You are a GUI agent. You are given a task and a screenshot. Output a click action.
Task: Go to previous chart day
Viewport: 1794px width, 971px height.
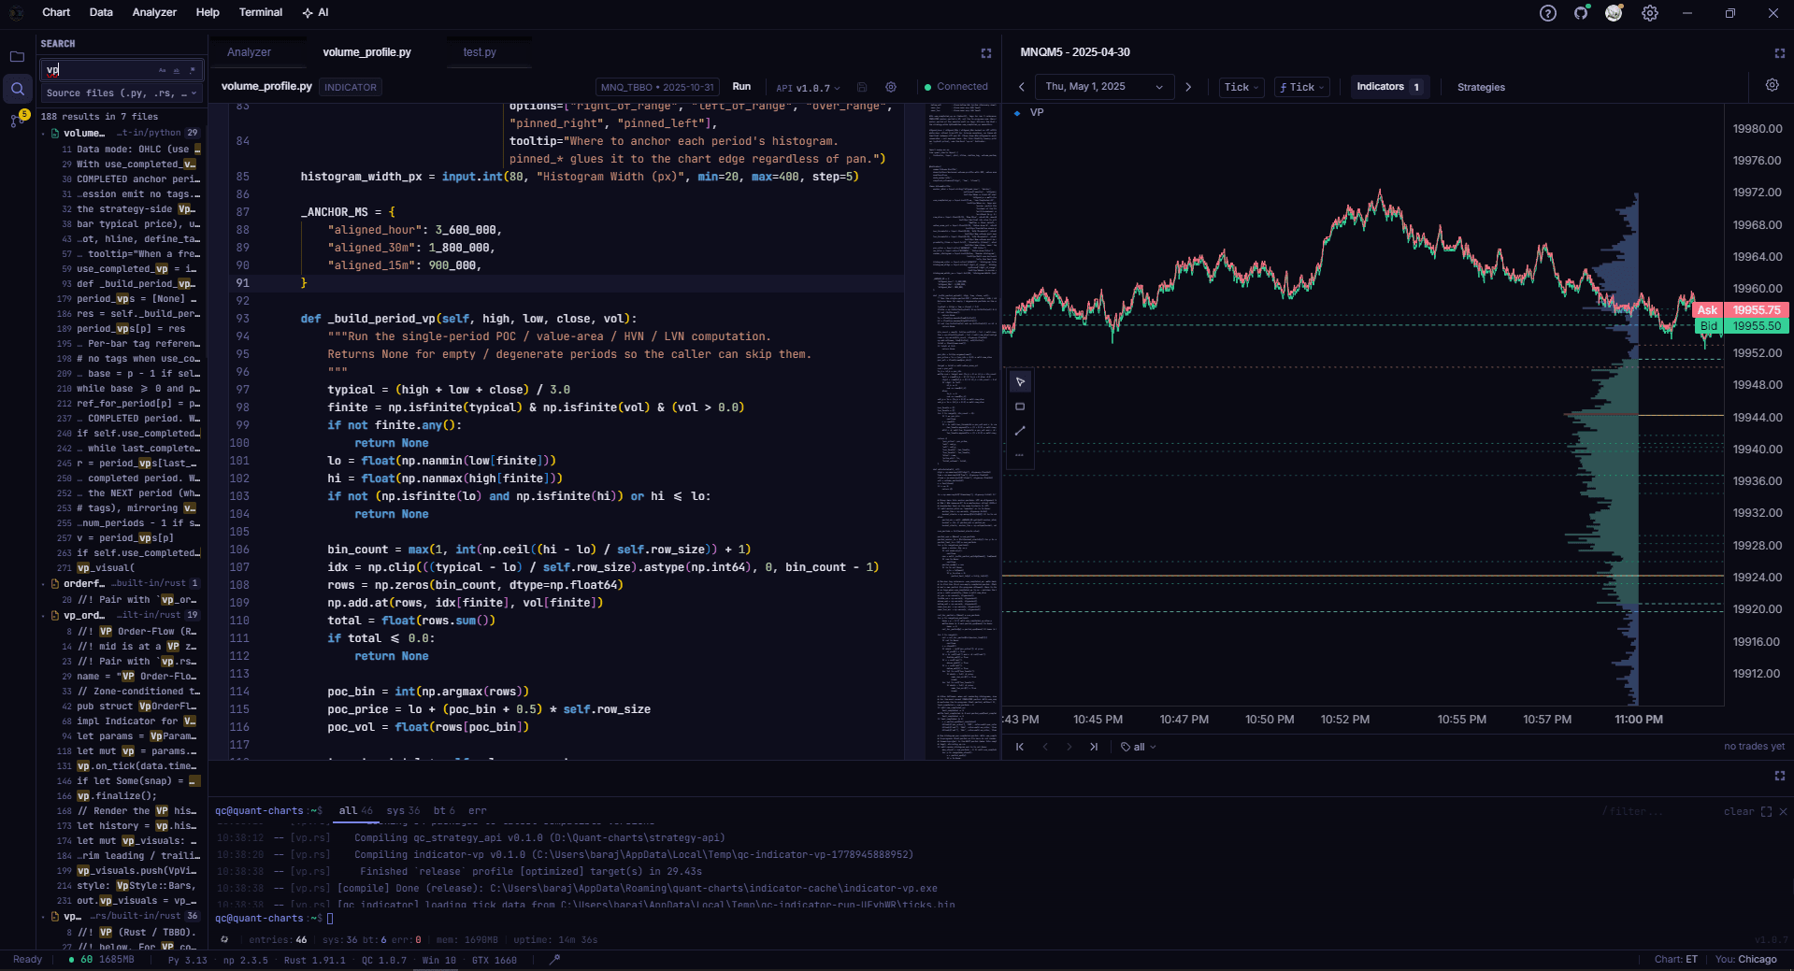coord(1022,87)
